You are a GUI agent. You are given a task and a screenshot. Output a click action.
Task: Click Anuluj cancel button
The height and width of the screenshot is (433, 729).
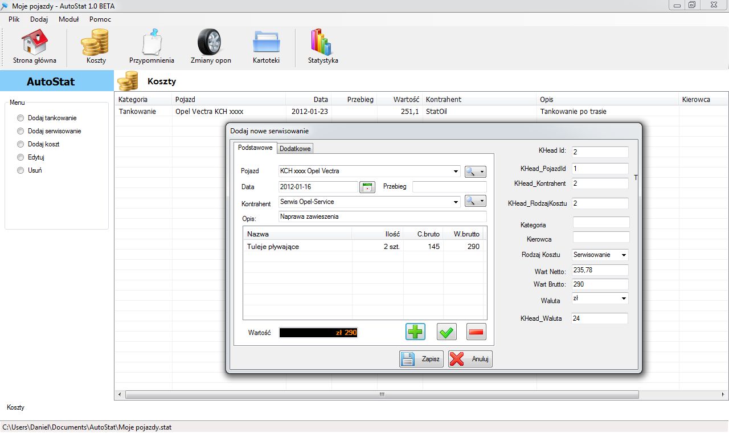[470, 359]
